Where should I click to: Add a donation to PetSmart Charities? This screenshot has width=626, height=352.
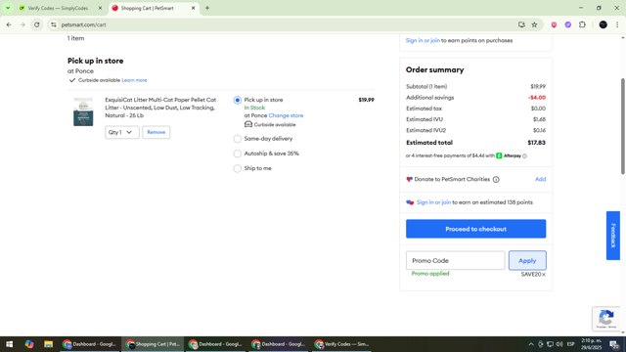coord(540,179)
